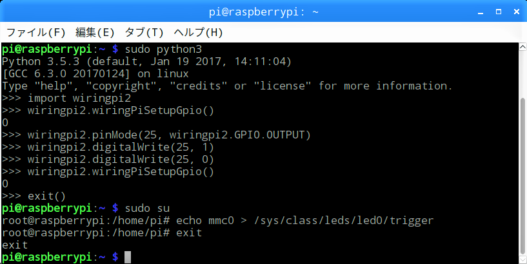Click the Python 3.5.3 version line
This screenshot has height=264, width=527.
(x=146, y=62)
